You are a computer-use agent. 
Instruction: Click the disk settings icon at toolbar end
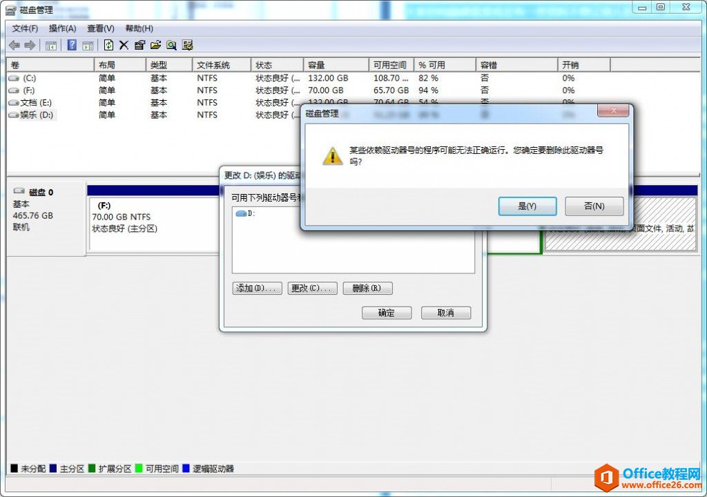pyautogui.click(x=188, y=45)
